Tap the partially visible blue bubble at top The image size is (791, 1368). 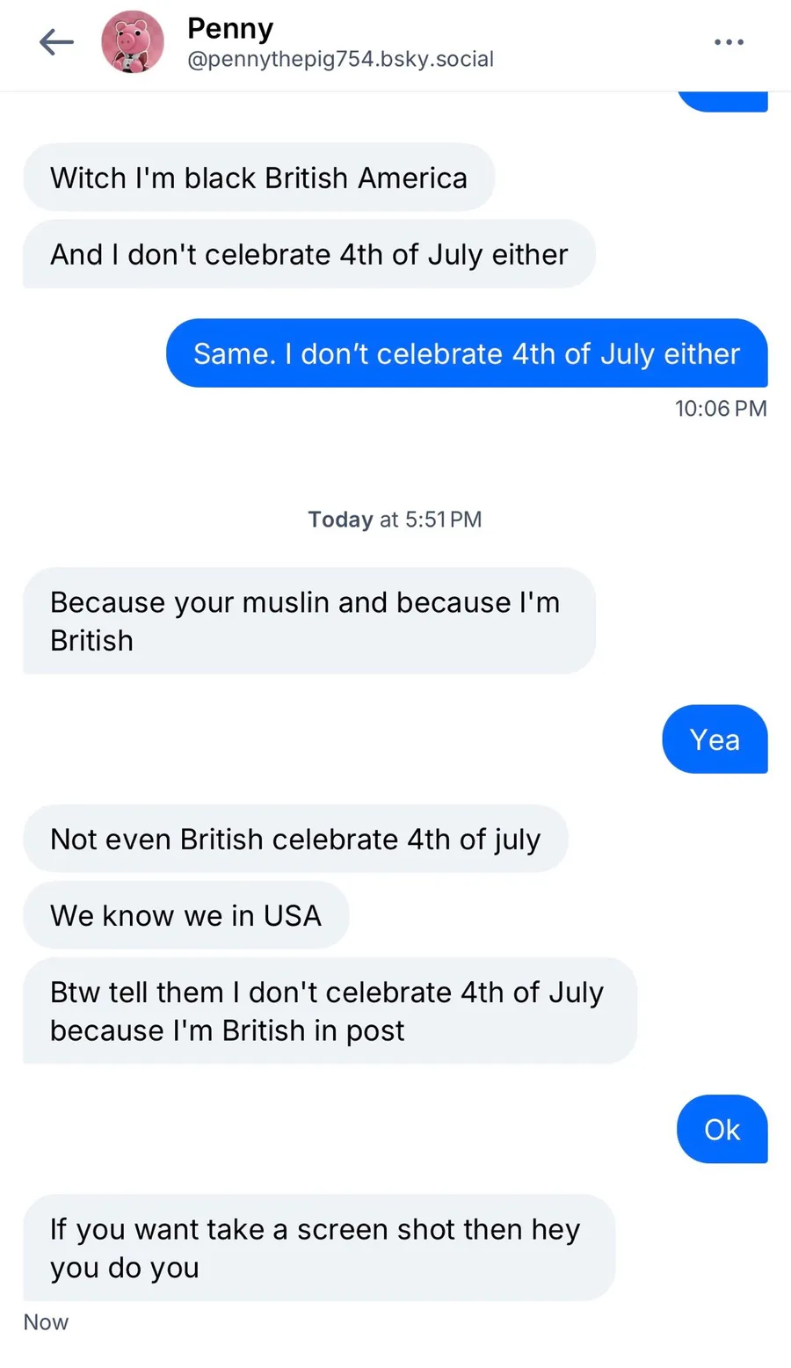(x=723, y=101)
